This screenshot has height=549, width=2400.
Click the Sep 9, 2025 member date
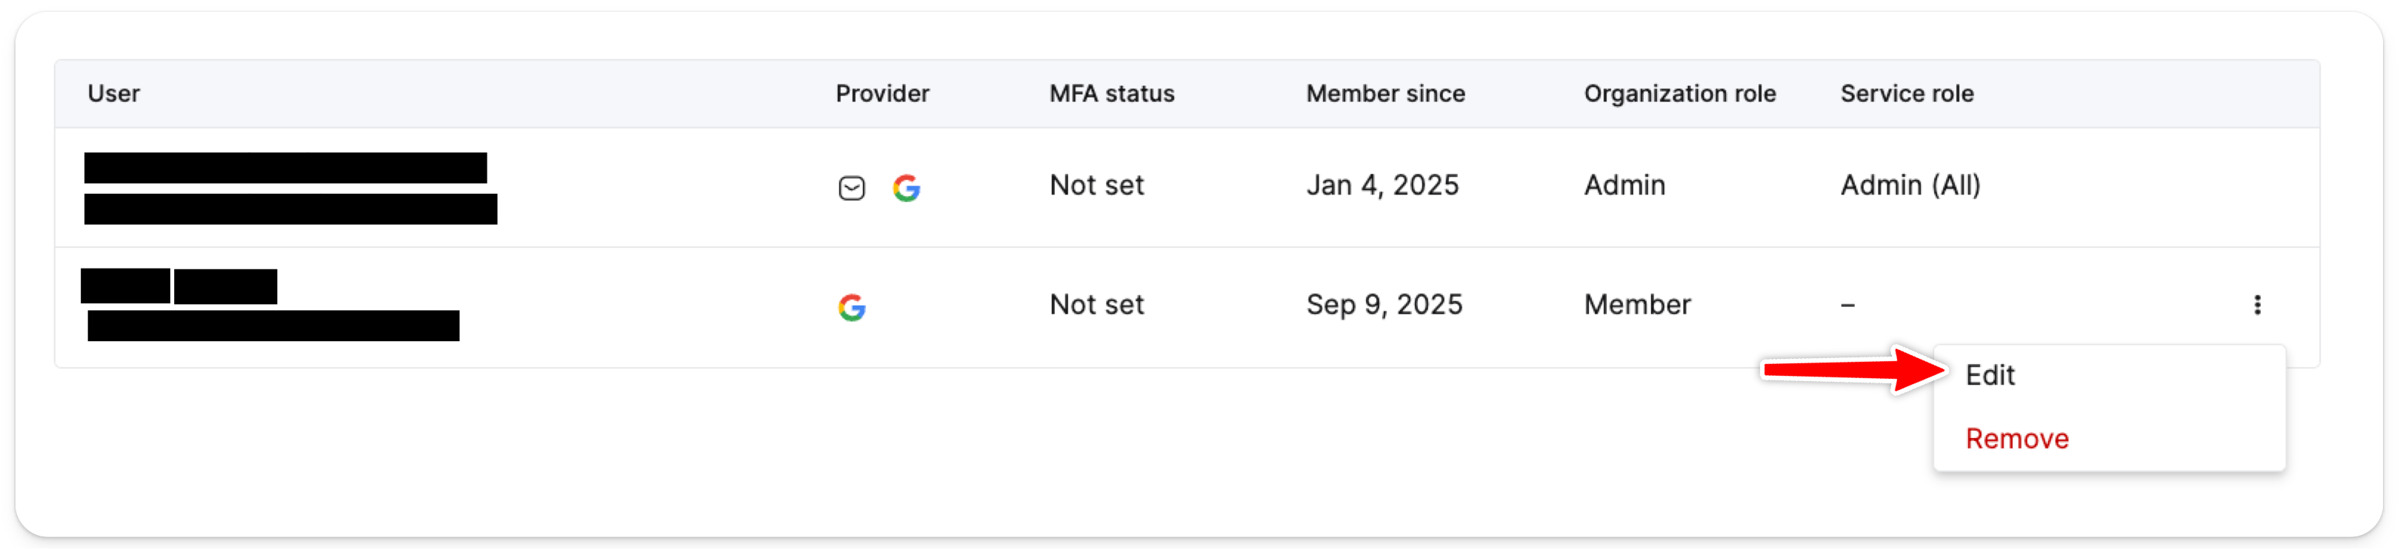tap(1384, 304)
